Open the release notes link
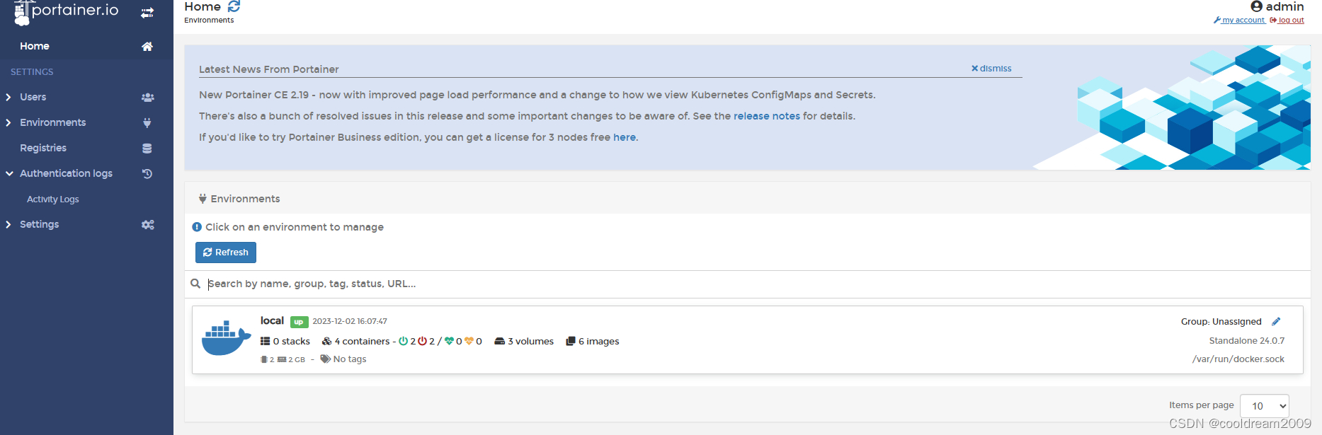Viewport: 1322px width, 435px height. [767, 116]
